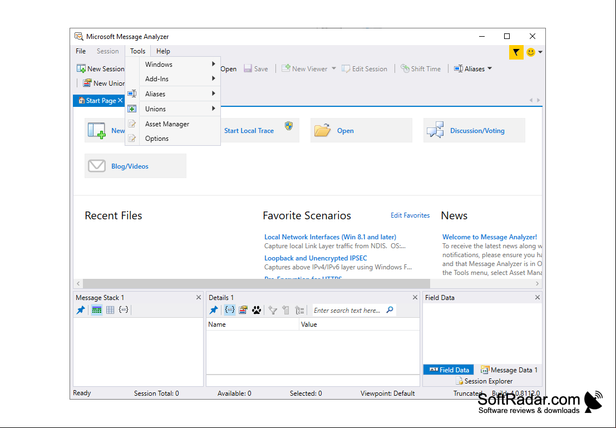
Task: Click the folder icon on the Open tile
Action: pos(323,130)
